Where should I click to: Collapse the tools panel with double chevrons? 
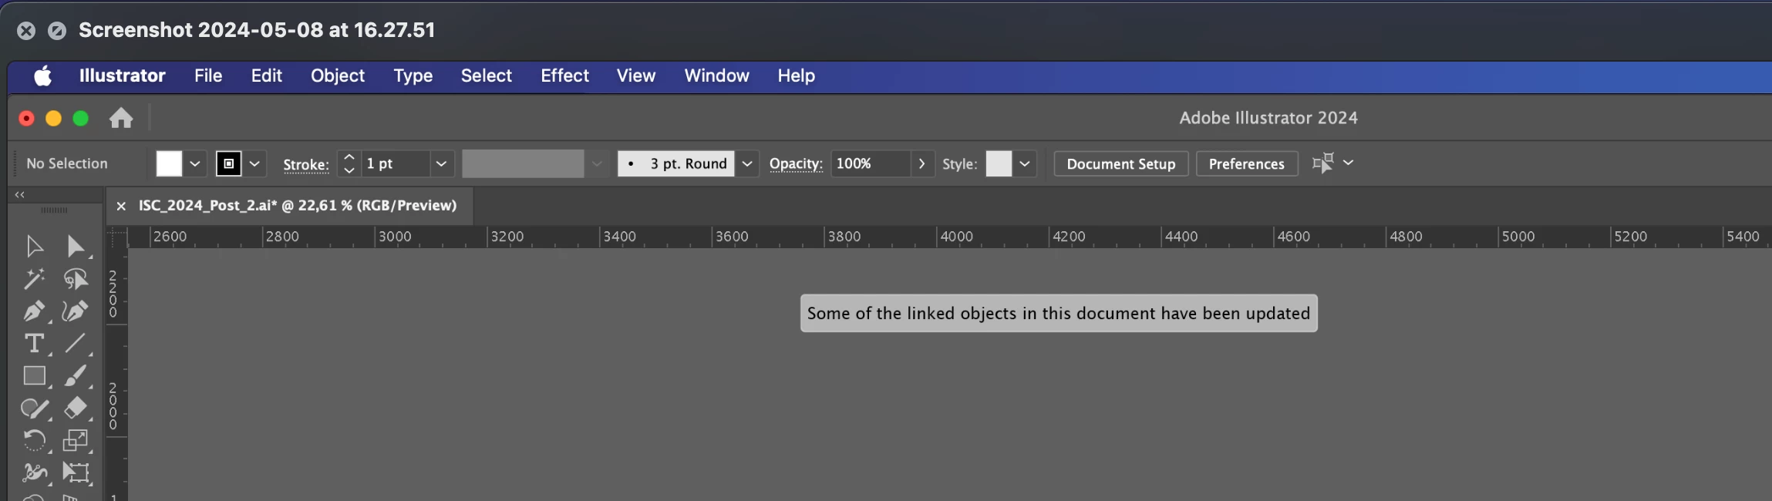click(20, 195)
